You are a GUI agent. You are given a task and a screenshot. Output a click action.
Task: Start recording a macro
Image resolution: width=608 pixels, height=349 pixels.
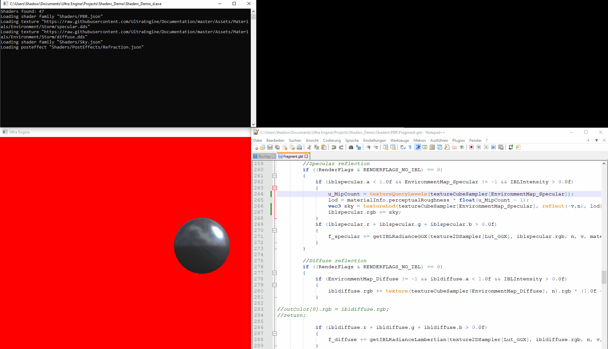(471, 147)
